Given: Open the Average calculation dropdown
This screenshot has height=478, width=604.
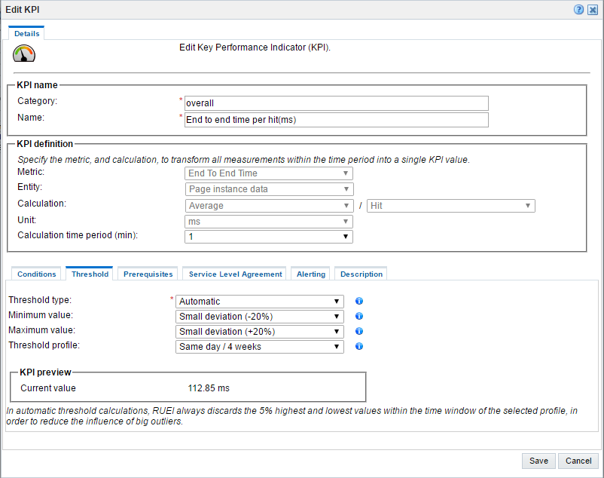Looking at the screenshot, I should (269, 206).
